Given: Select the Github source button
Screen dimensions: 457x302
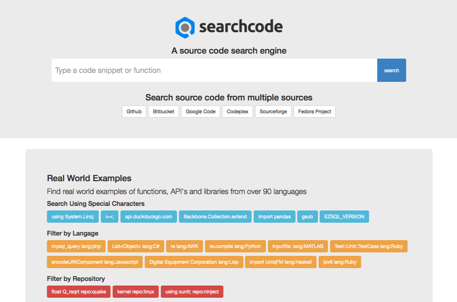Looking at the screenshot, I should click(x=134, y=112).
